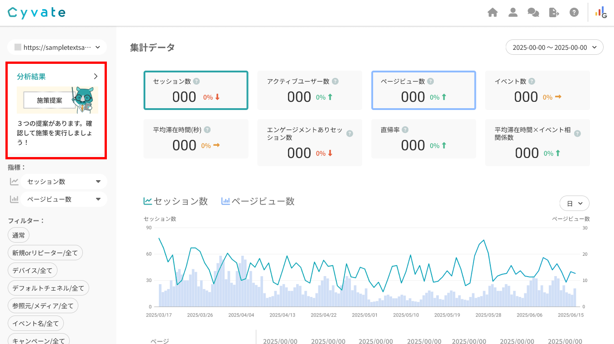
Task: Click the logout document icon
Action: (x=554, y=13)
